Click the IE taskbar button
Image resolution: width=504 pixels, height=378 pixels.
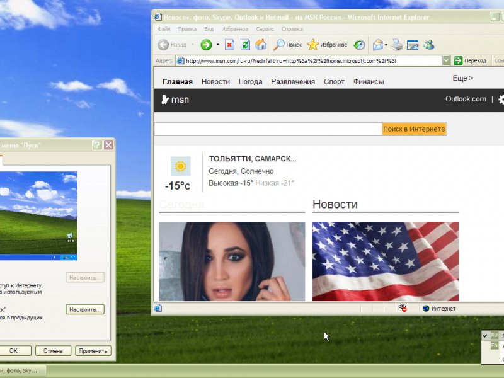pos(22,370)
